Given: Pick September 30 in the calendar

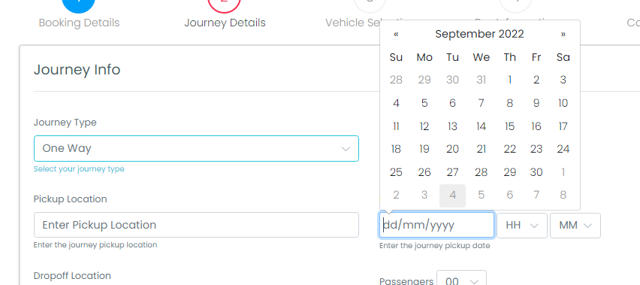Looking at the screenshot, I should [x=536, y=173].
